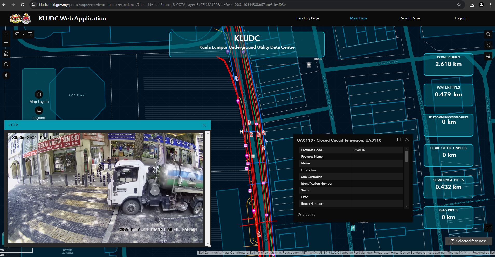Click the Features Code UA0110 value
Image resolution: width=495 pixels, height=257 pixels.
tap(359, 150)
